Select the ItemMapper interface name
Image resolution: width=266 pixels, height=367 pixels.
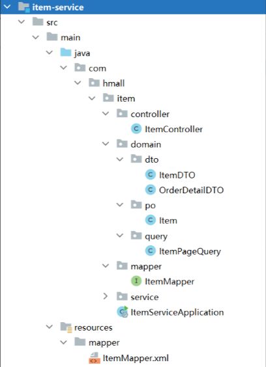(170, 282)
